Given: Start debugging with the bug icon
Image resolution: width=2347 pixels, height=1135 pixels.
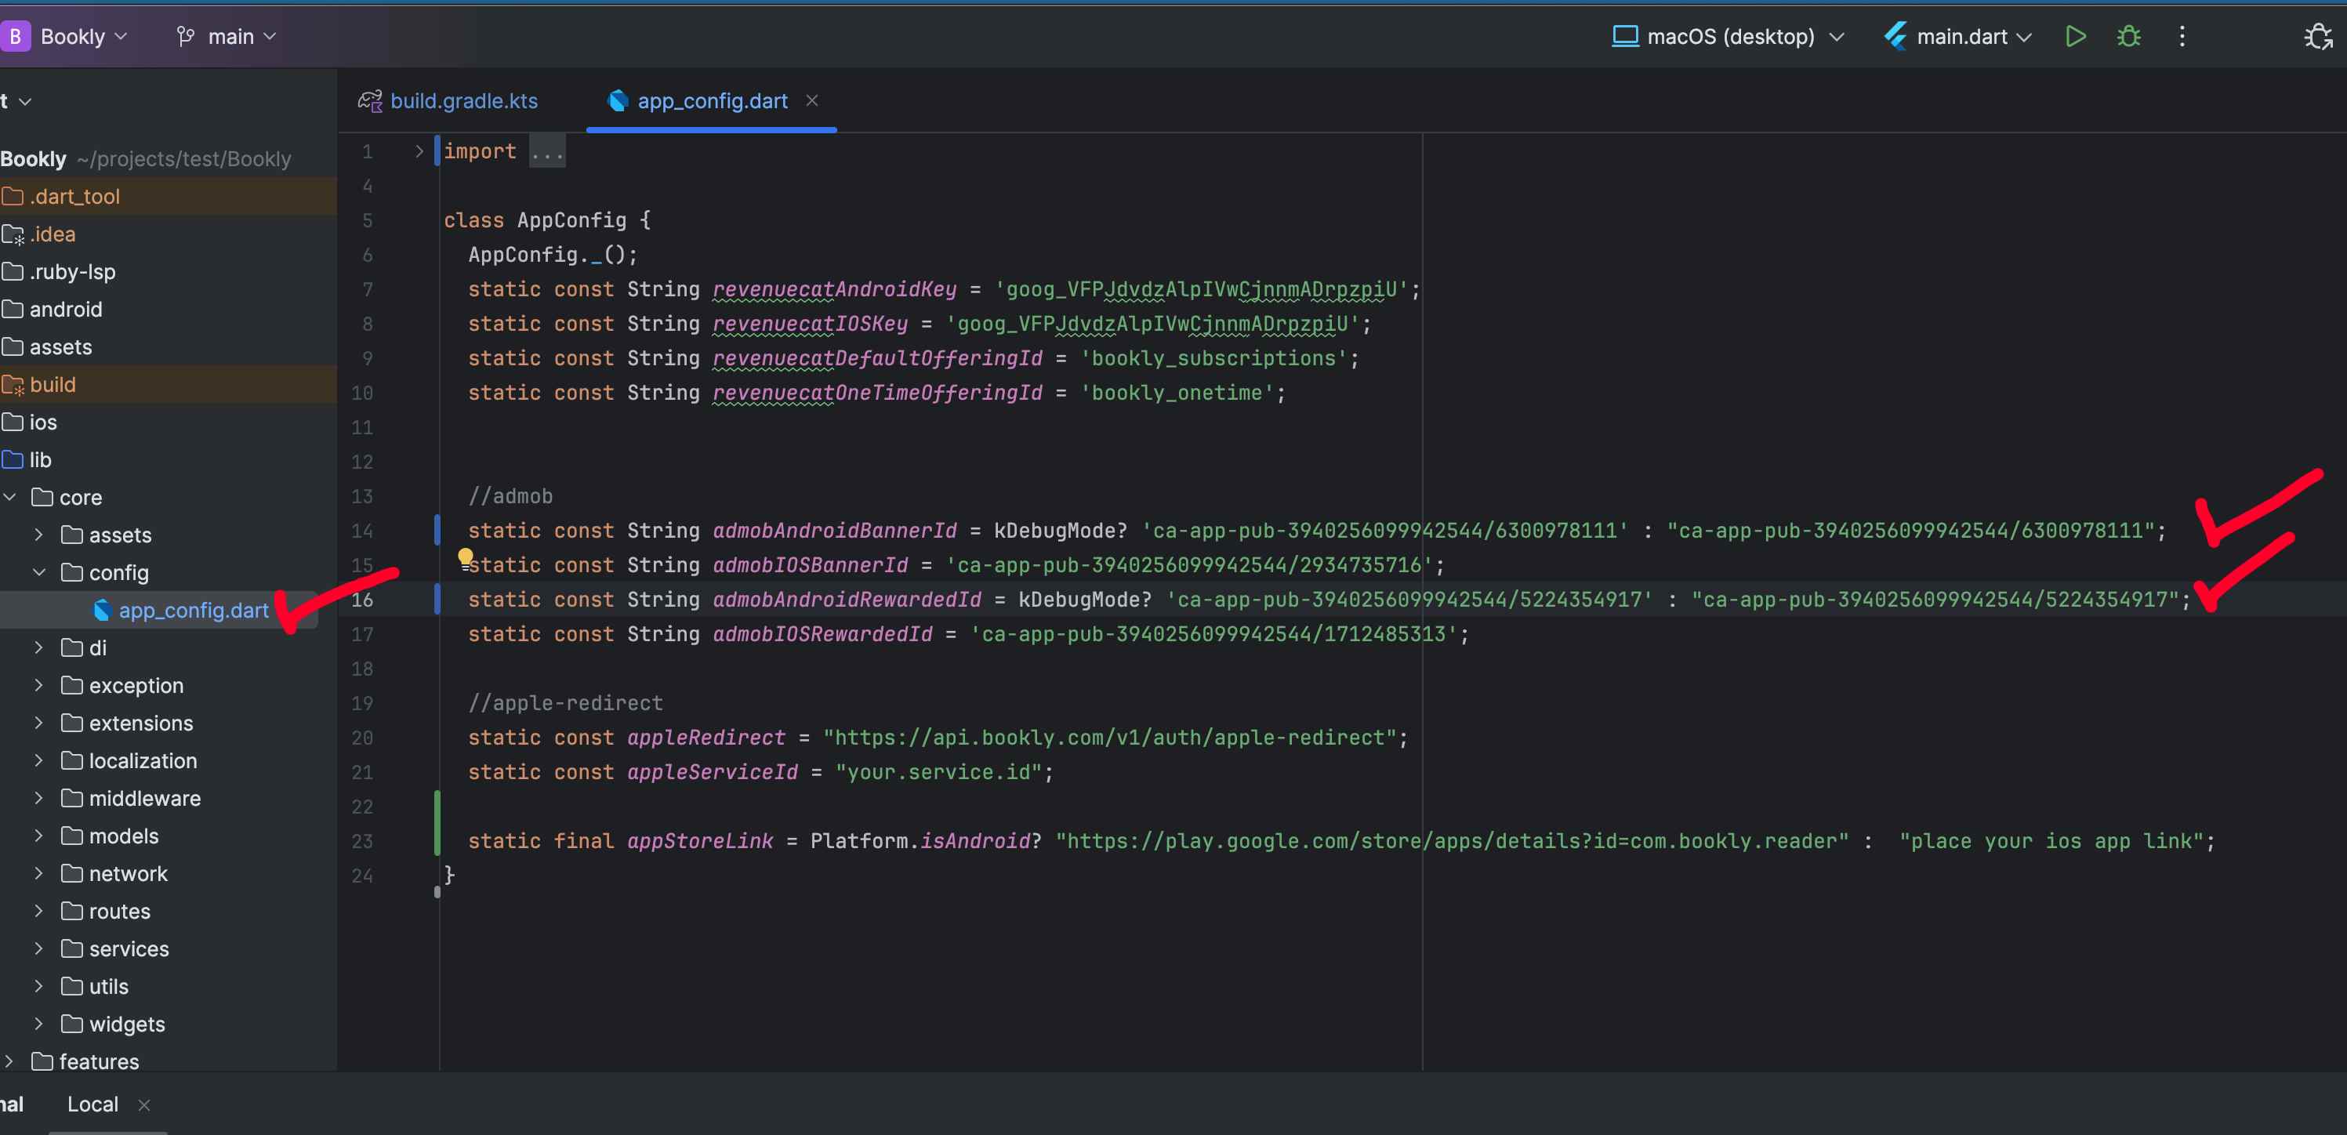Looking at the screenshot, I should click(2128, 36).
